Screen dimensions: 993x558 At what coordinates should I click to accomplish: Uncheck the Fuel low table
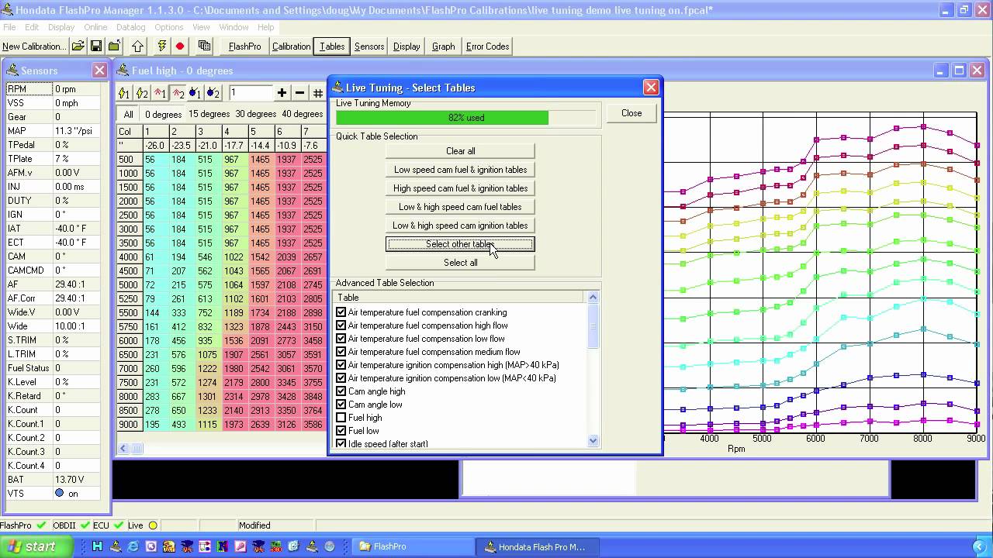(x=341, y=431)
